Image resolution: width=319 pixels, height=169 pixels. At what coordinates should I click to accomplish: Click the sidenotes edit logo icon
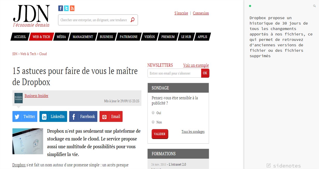pos(269,165)
